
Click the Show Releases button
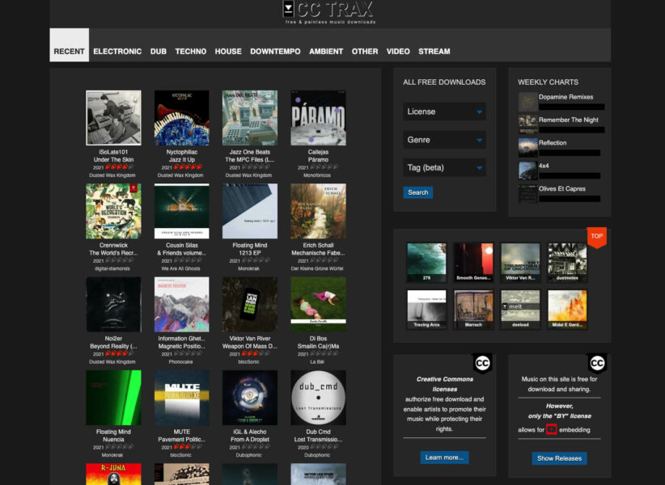pyautogui.click(x=559, y=458)
